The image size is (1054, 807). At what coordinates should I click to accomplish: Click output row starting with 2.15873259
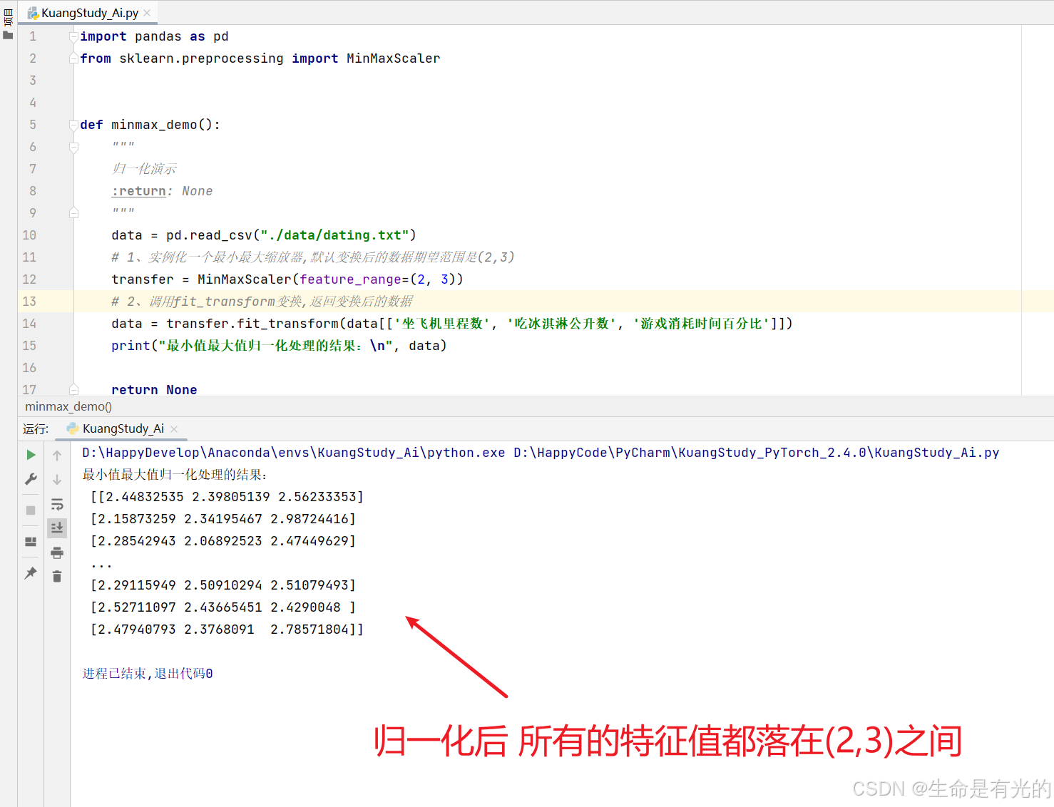click(223, 519)
